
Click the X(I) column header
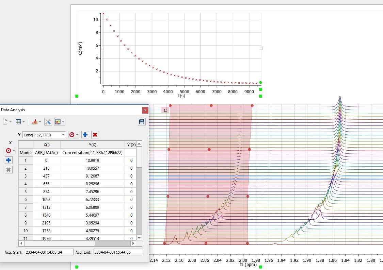(x=46, y=145)
